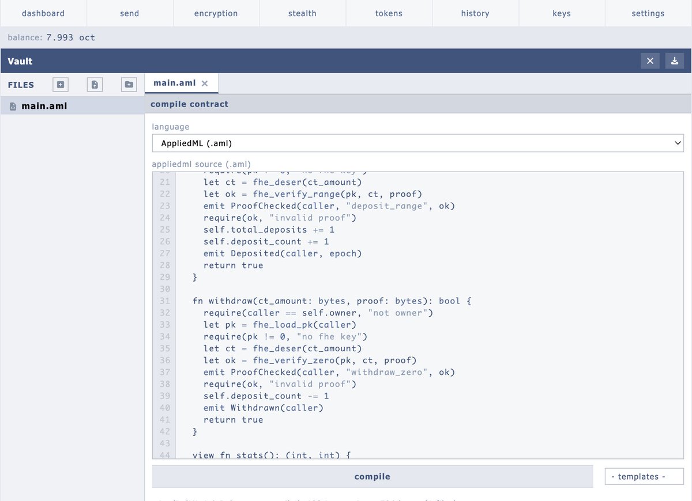
Task: Click the compile contract section header
Action: click(418, 104)
